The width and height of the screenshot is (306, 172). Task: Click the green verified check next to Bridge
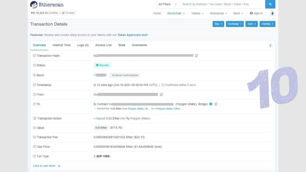click(211, 104)
